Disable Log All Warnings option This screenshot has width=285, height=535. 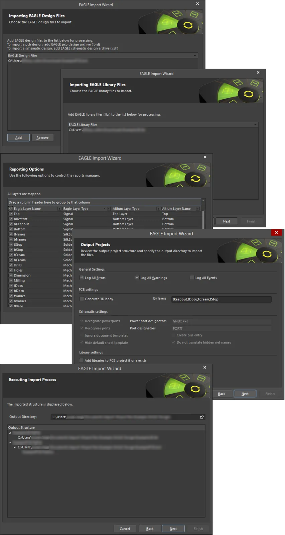(x=137, y=278)
